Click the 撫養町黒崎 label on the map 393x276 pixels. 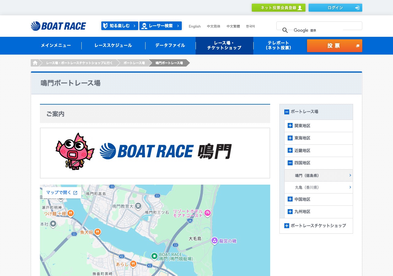pyautogui.click(x=103, y=273)
